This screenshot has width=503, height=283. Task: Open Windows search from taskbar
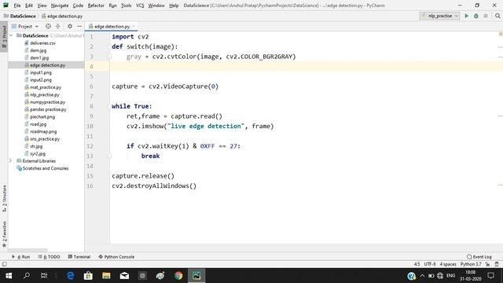tap(27, 276)
